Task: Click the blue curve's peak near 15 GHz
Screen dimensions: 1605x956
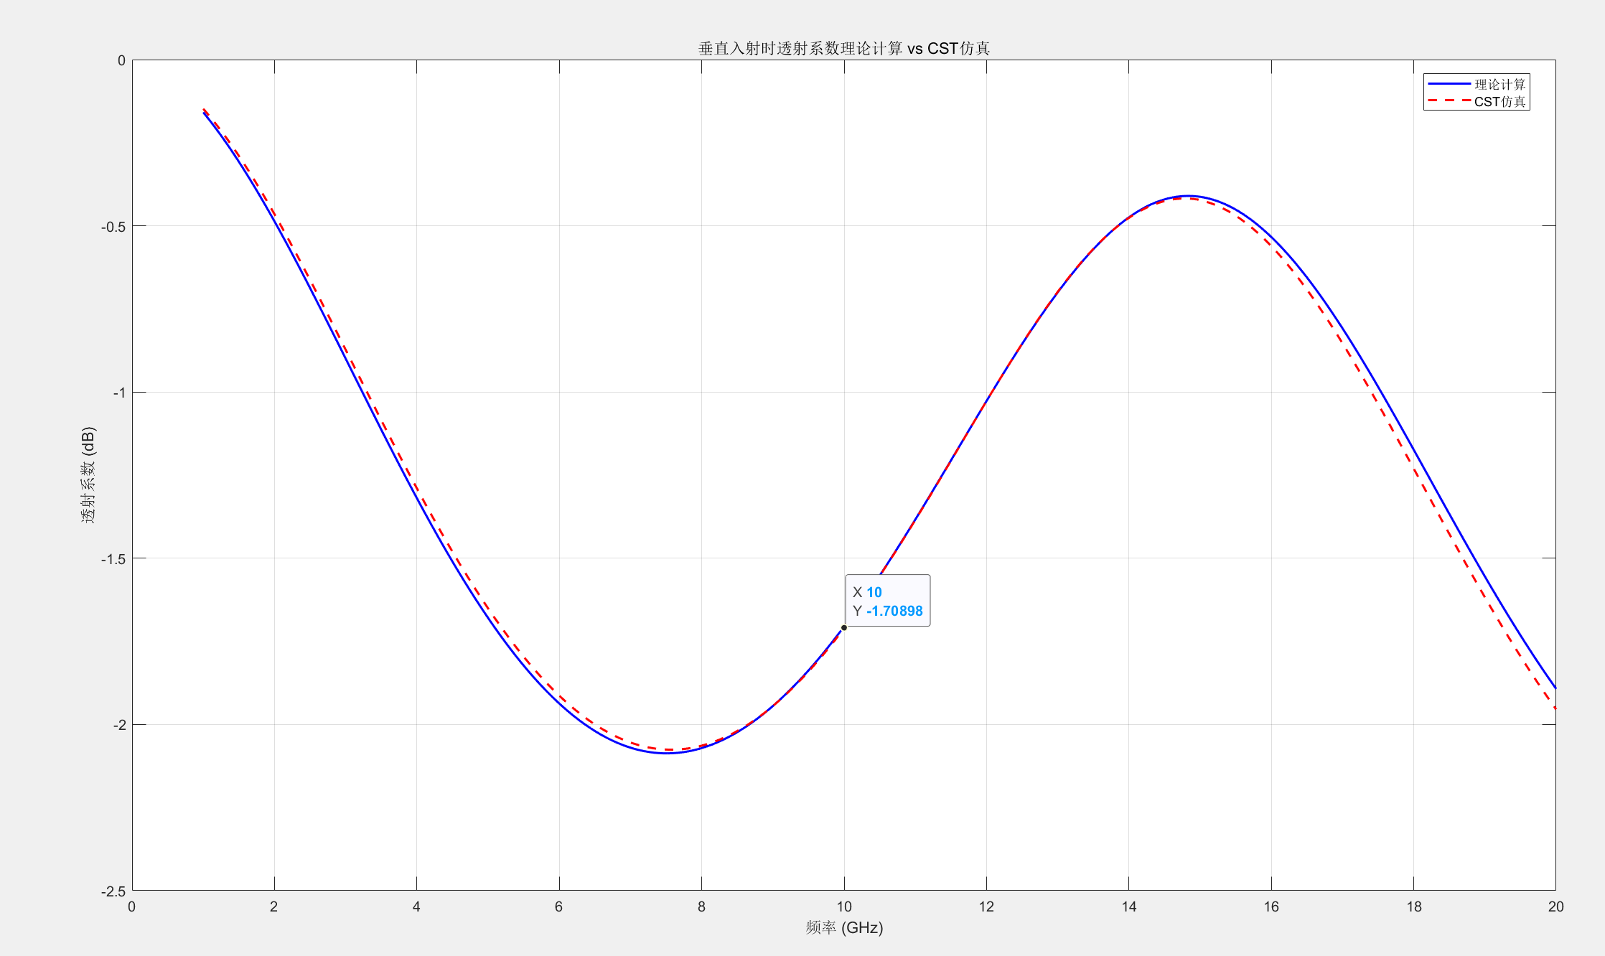Action: click(1189, 196)
